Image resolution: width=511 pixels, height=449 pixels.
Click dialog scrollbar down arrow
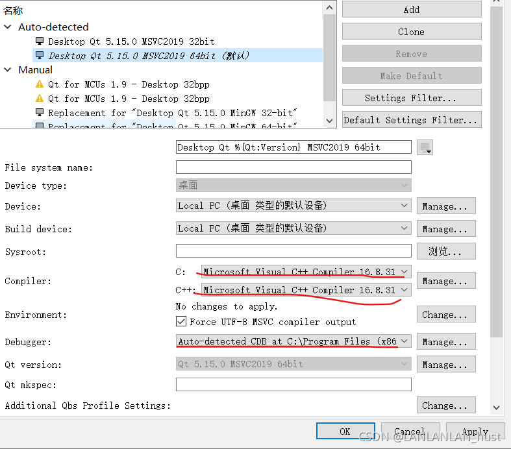coord(496,407)
